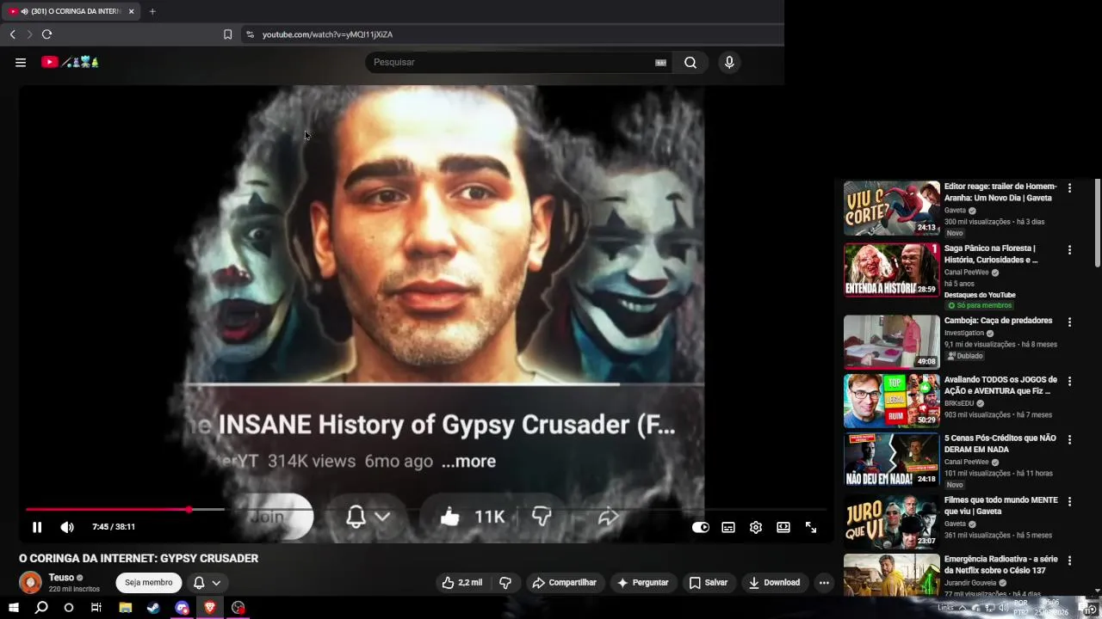
Task: Open options for Camboja: Caça de predadores
Action: (1069, 322)
